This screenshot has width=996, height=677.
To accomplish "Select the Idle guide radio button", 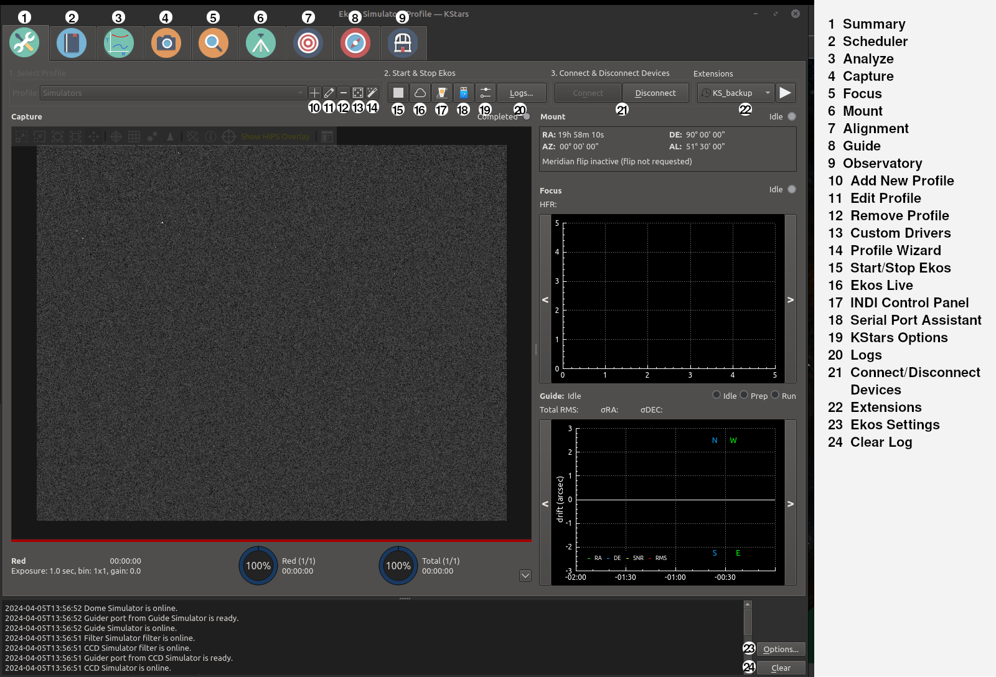I will pyautogui.click(x=716, y=395).
